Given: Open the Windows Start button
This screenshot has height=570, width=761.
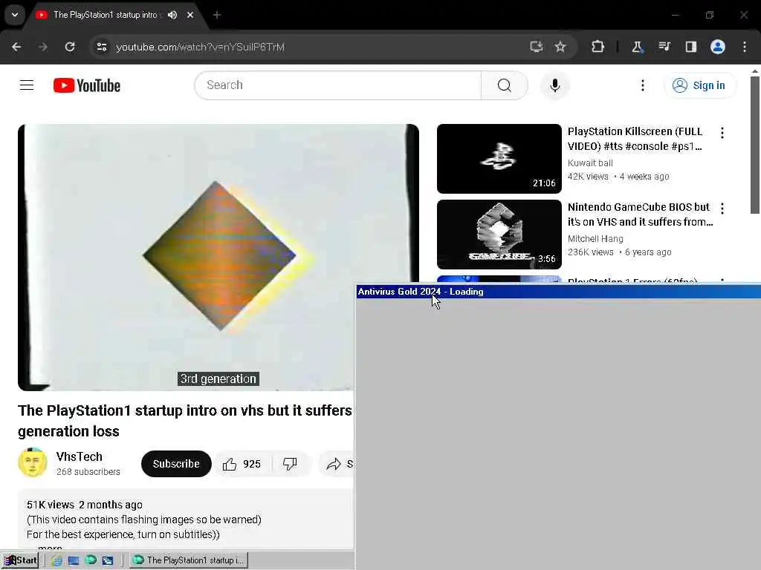Looking at the screenshot, I should (20, 560).
